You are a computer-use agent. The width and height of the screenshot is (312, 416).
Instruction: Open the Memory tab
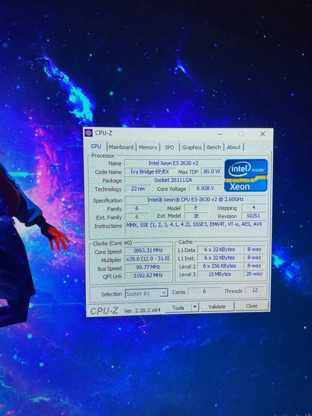coord(148,147)
